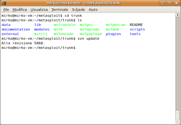181x125 pixels.
Task: Click the 'msfopcode' file name
Action: coord(90,29)
